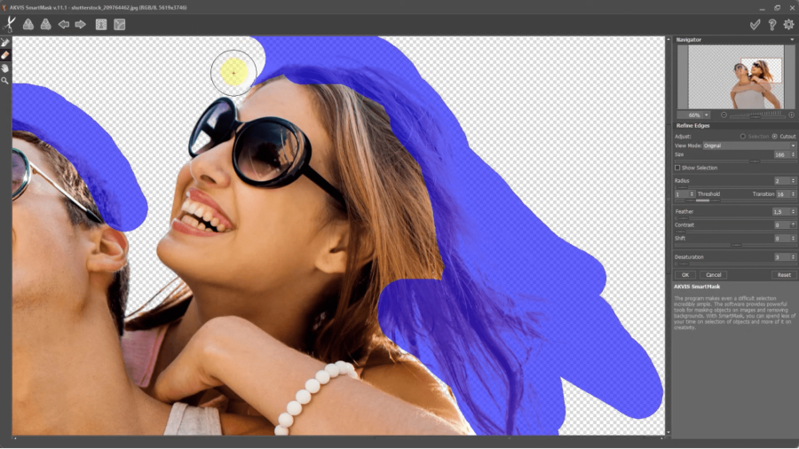Viewport: 799px width, 449px height.
Task: Select the Eraser tool in left toolbar
Action: pos(5,55)
